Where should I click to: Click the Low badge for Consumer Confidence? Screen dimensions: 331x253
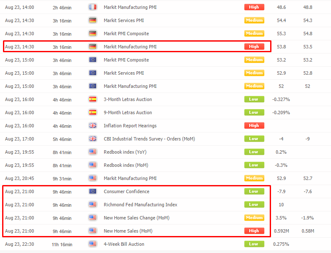pyautogui.click(x=254, y=191)
